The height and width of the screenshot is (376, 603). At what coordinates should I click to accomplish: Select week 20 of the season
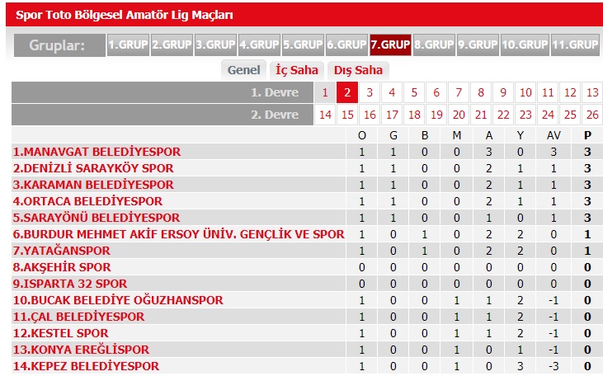[x=459, y=115]
